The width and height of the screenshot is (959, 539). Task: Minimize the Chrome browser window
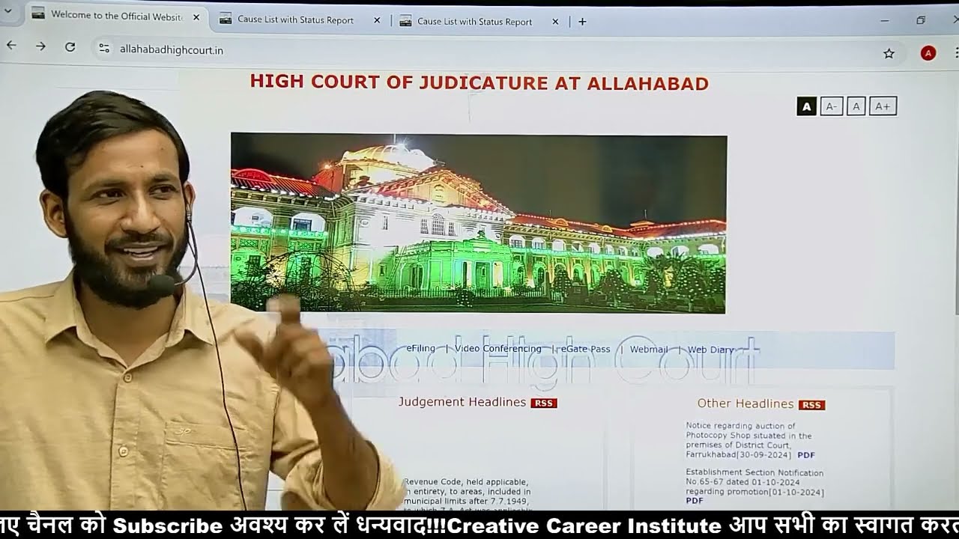pos(885,21)
